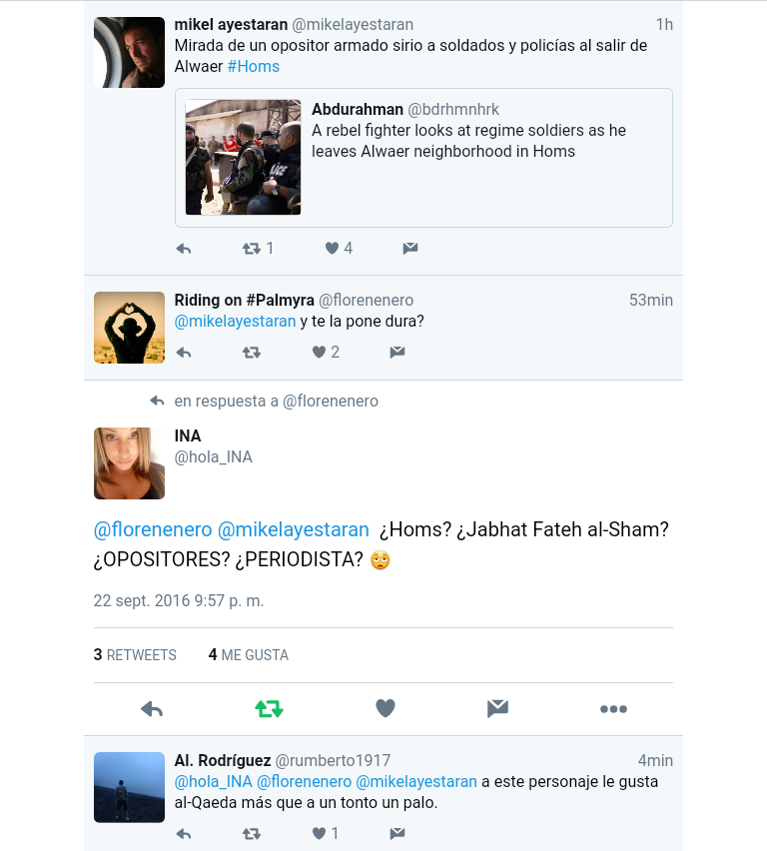This screenshot has height=851, width=767.
Task: Send mikel ayestaran's tweet by direct message
Action: 410,248
